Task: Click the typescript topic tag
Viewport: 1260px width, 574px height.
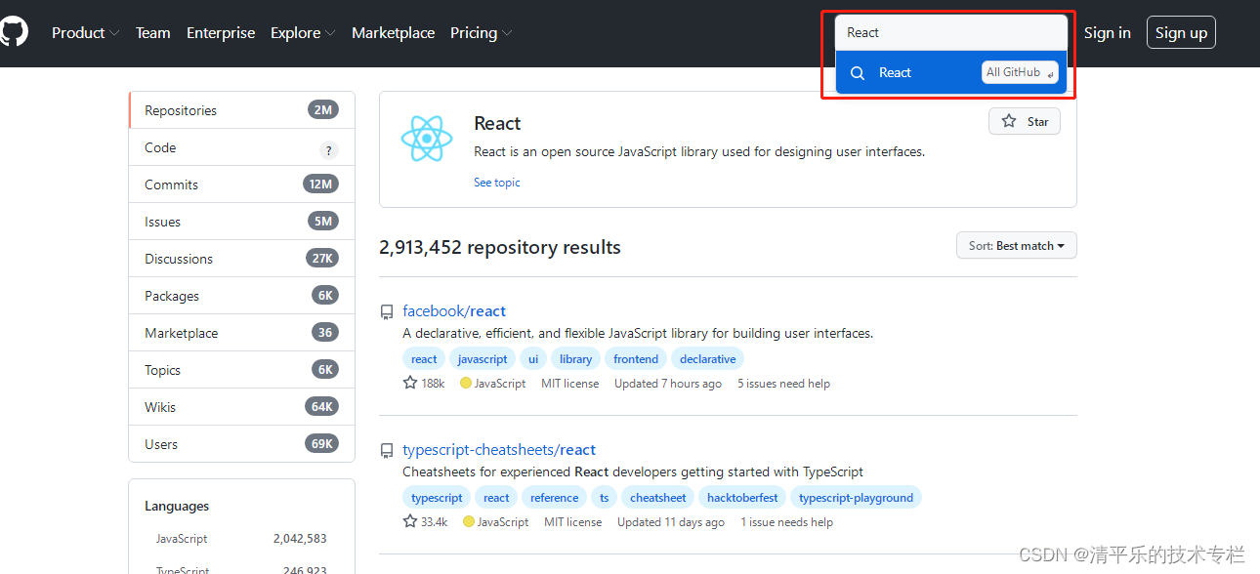Action: click(x=437, y=498)
